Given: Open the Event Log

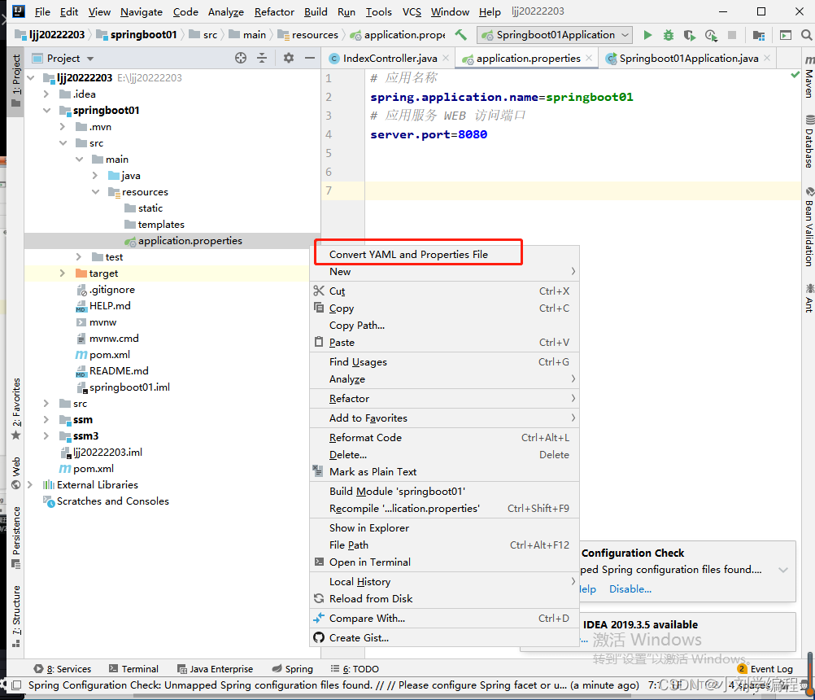Looking at the screenshot, I should point(765,669).
